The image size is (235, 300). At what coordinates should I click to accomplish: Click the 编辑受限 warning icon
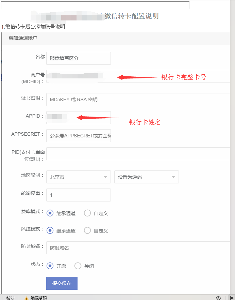point(27,298)
